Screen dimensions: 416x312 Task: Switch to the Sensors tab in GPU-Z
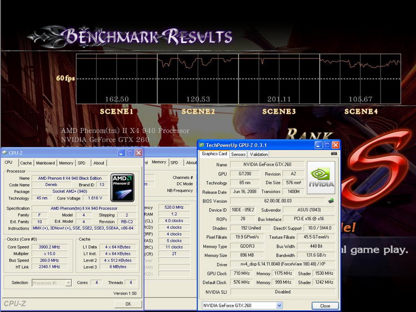pyautogui.click(x=238, y=154)
